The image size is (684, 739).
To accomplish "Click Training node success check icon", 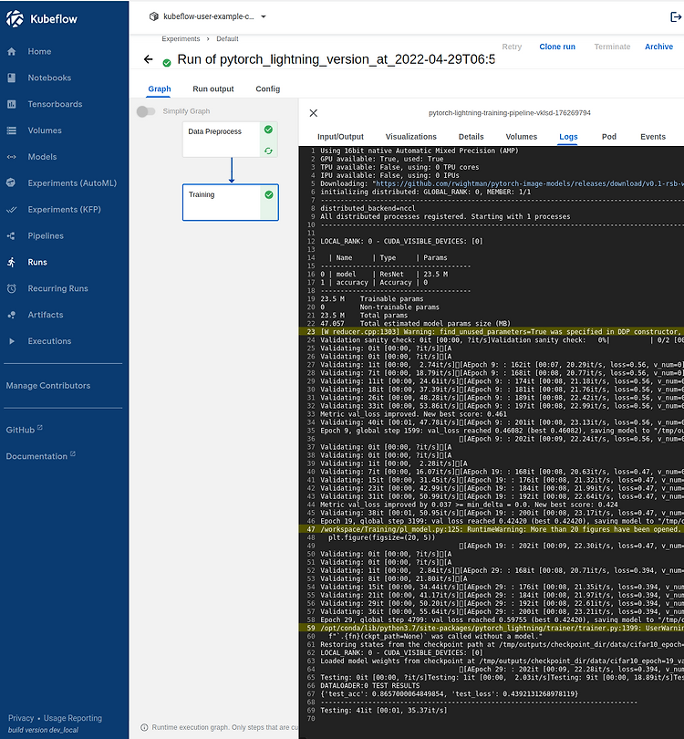I will point(269,194).
